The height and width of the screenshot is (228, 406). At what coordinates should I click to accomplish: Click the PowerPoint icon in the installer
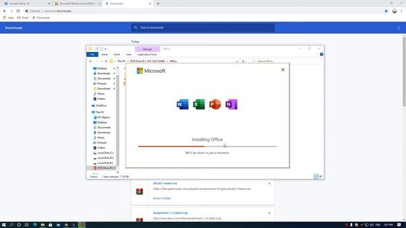point(215,104)
